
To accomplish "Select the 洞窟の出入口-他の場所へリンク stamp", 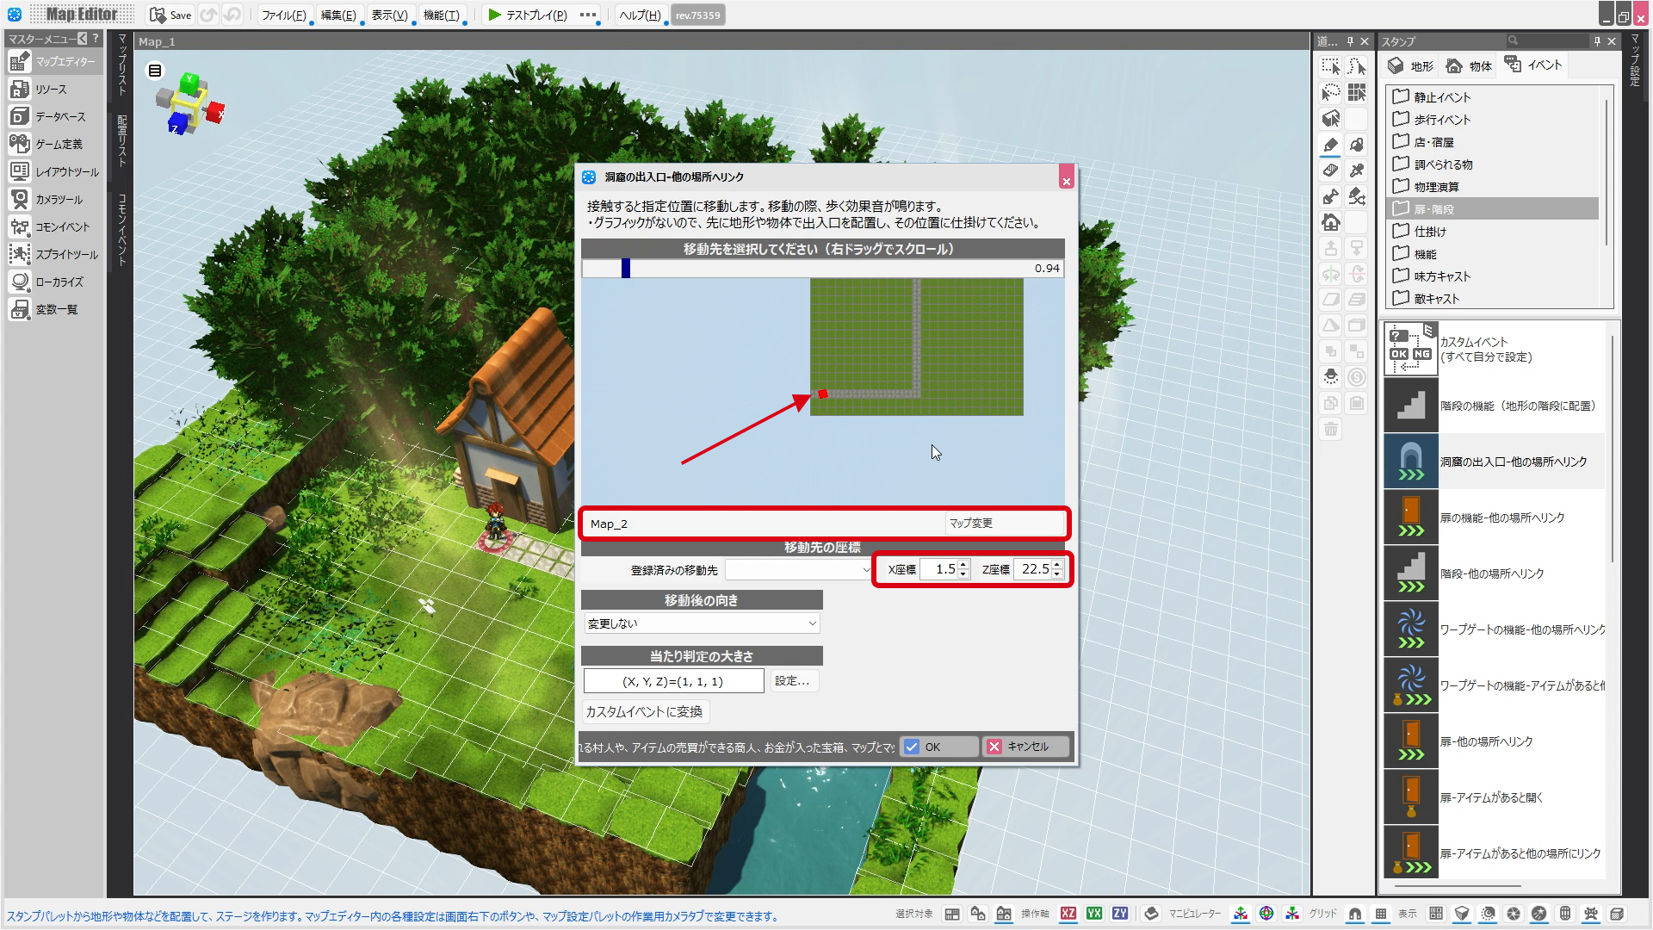I will [1495, 462].
